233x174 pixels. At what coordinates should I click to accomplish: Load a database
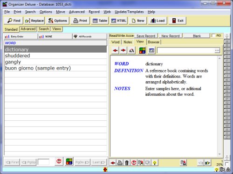158,21
